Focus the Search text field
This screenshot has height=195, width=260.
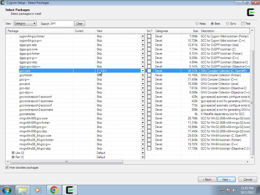(61, 23)
